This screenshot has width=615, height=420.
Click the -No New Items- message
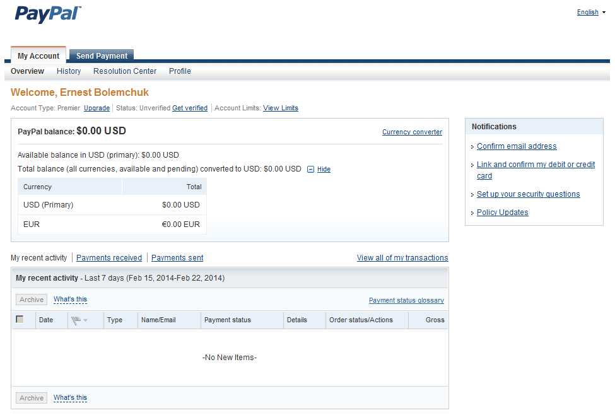pos(230,358)
